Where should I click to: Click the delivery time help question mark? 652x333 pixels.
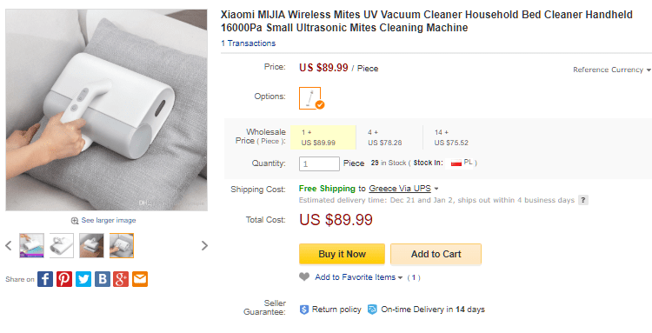583,200
